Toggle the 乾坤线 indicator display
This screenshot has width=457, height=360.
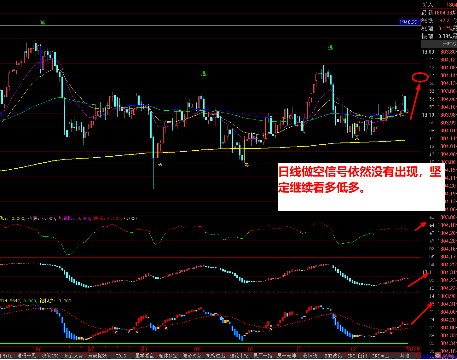pos(310,356)
